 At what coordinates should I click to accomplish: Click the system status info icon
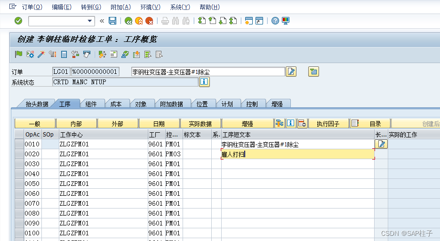(204, 81)
